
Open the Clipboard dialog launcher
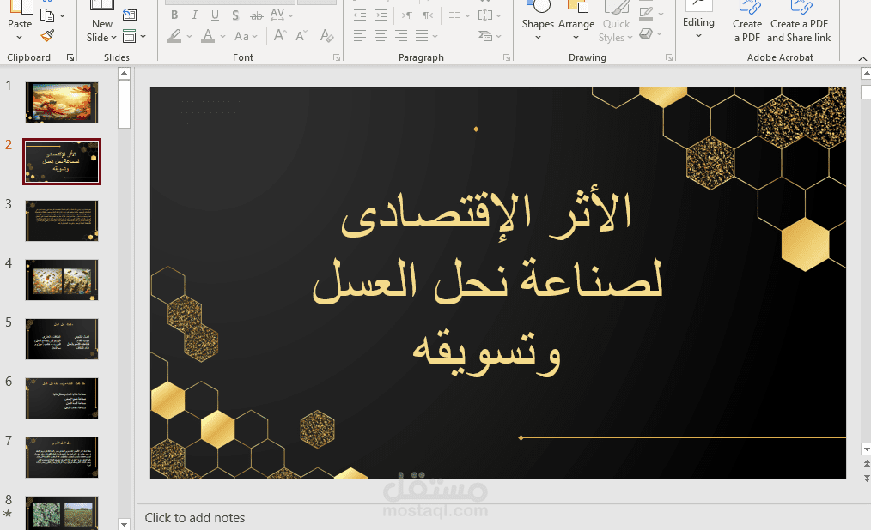70,57
